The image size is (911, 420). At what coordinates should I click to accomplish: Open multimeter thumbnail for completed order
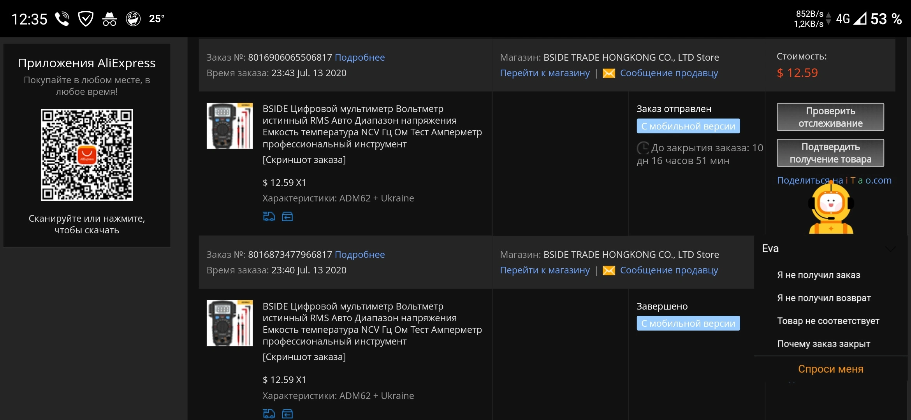pyautogui.click(x=230, y=323)
